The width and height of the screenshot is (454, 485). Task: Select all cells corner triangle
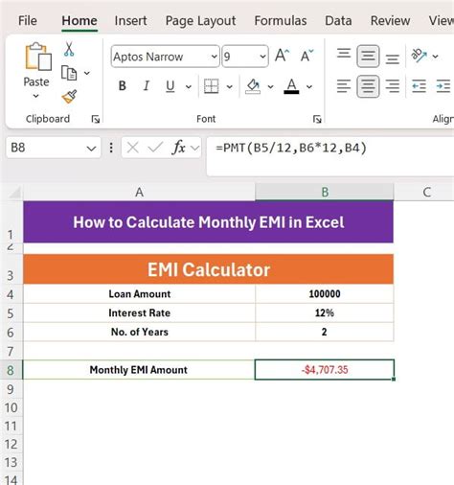point(14,193)
